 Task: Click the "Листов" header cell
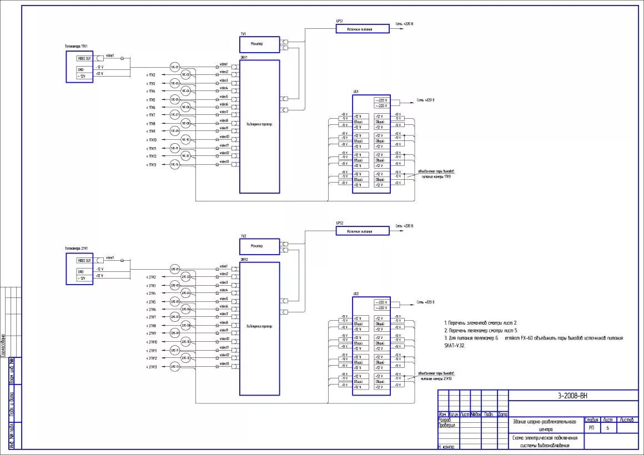(x=627, y=420)
